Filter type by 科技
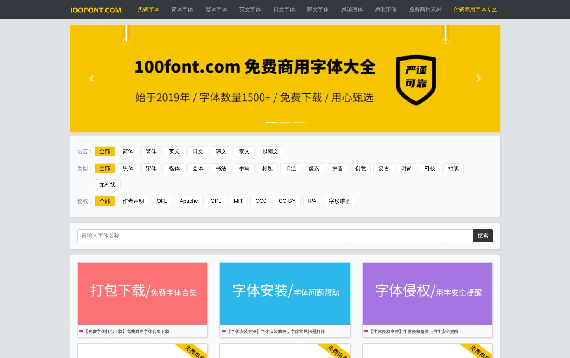 click(430, 168)
